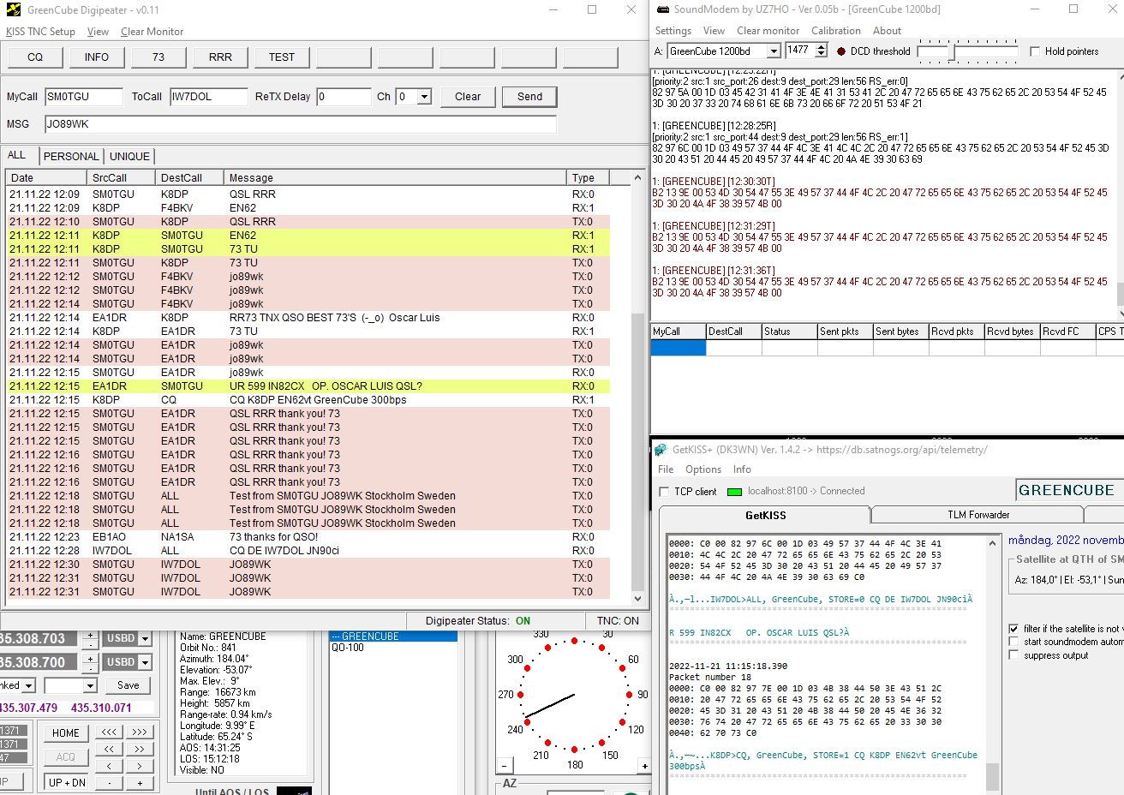The image size is (1124, 795).
Task: Open the Calibration menu in SoundModem
Action: (836, 30)
